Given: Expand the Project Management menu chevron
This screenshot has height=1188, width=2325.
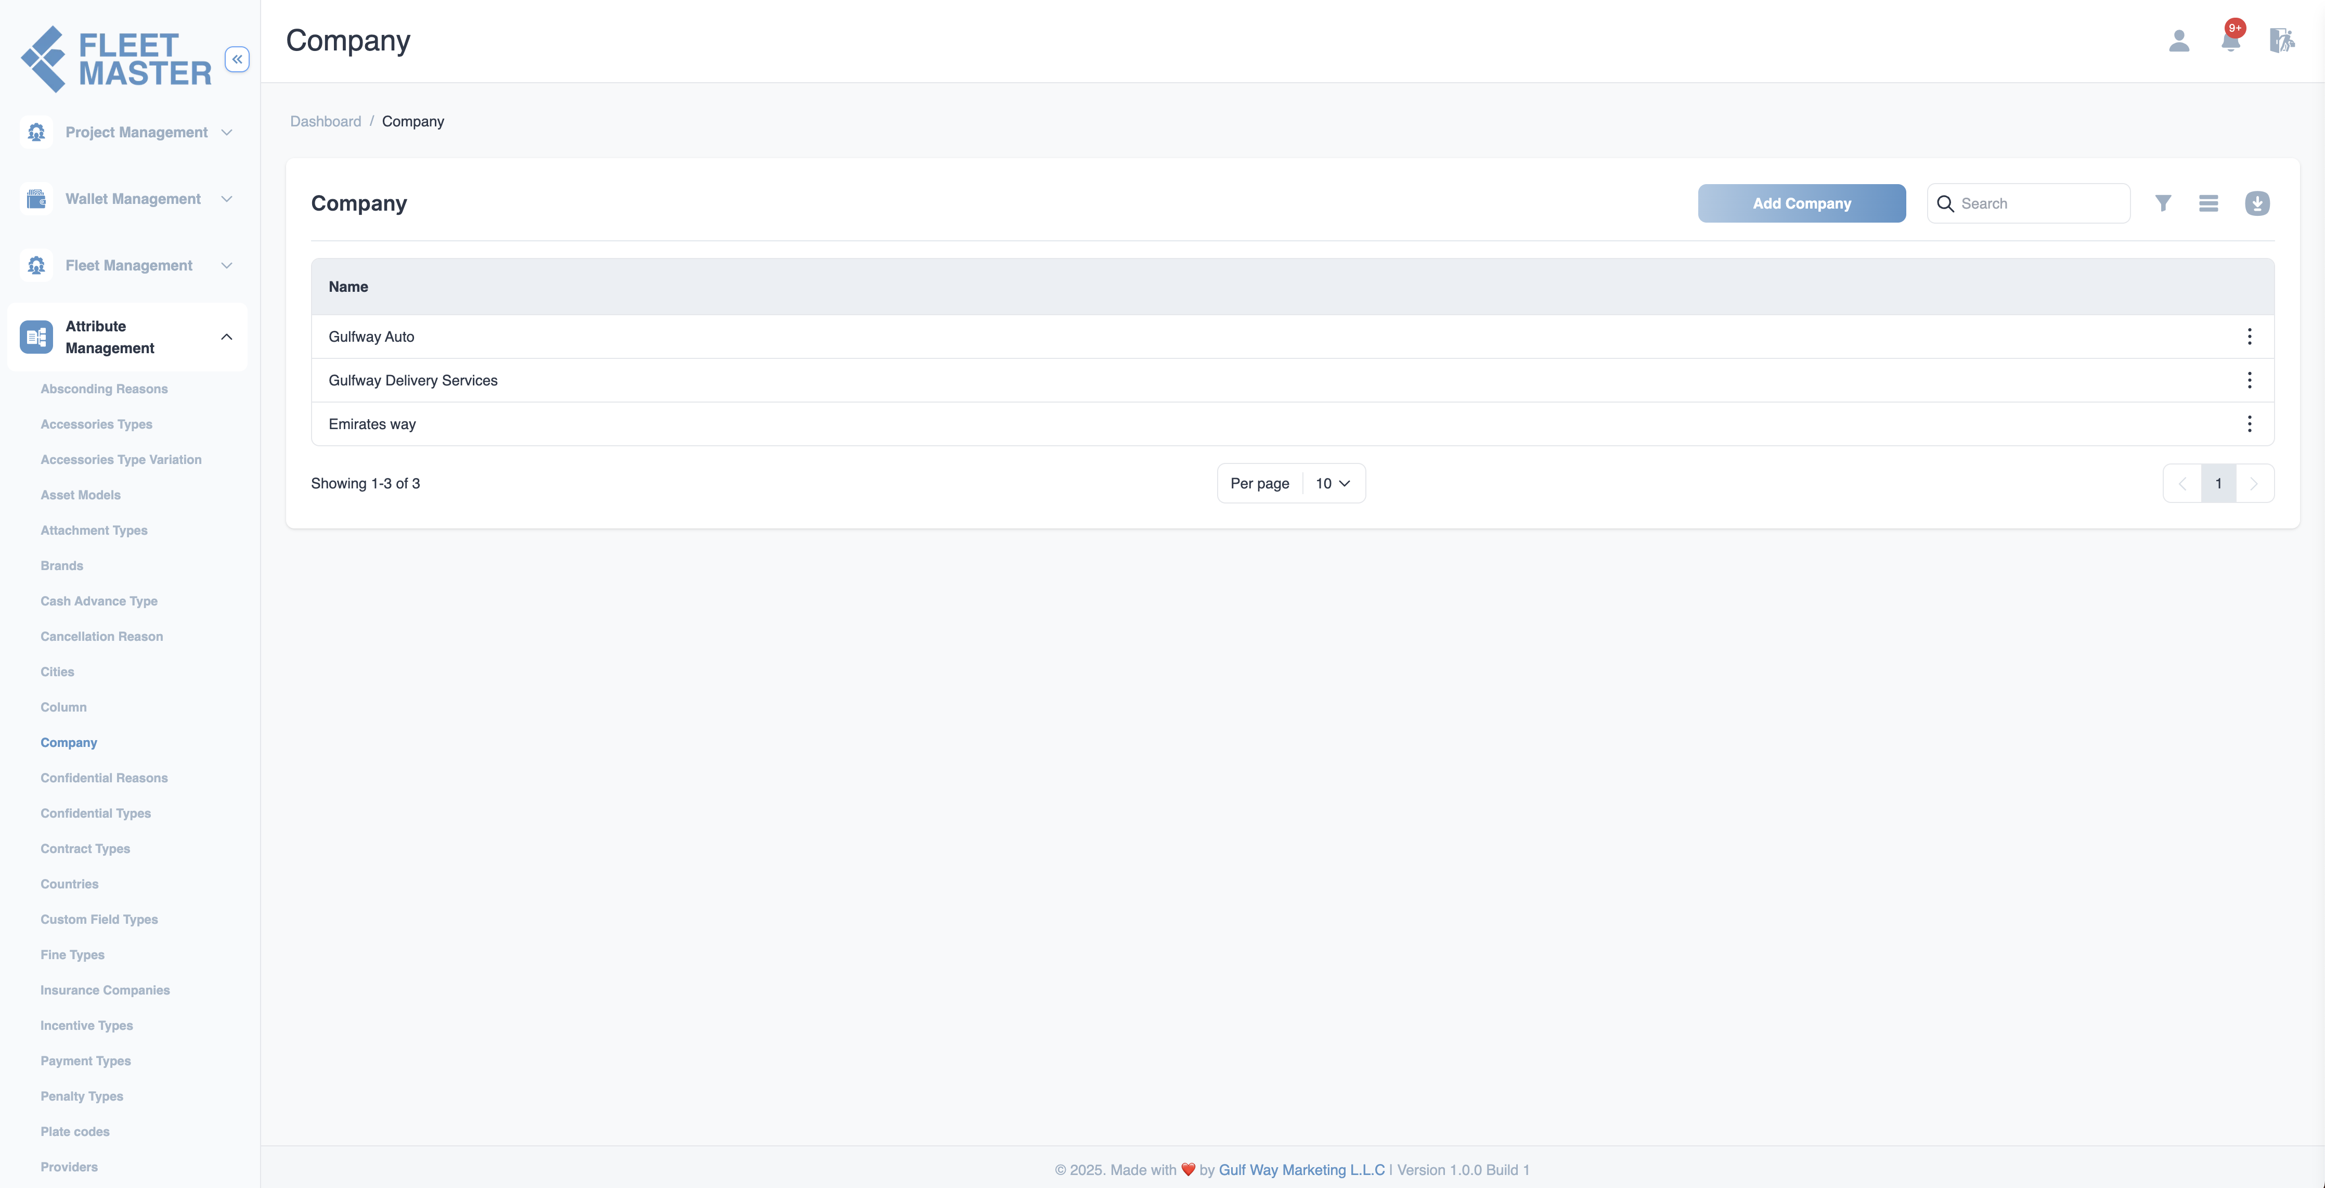Looking at the screenshot, I should pos(227,132).
